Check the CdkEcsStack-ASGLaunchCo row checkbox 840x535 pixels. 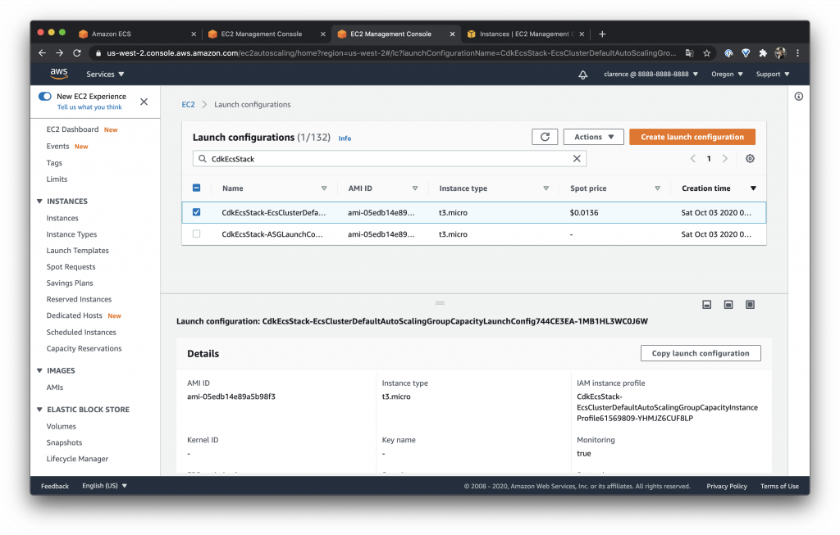point(196,233)
